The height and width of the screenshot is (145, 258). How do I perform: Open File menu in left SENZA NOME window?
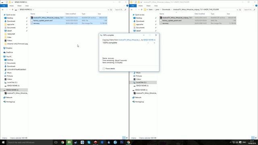(4, 6)
